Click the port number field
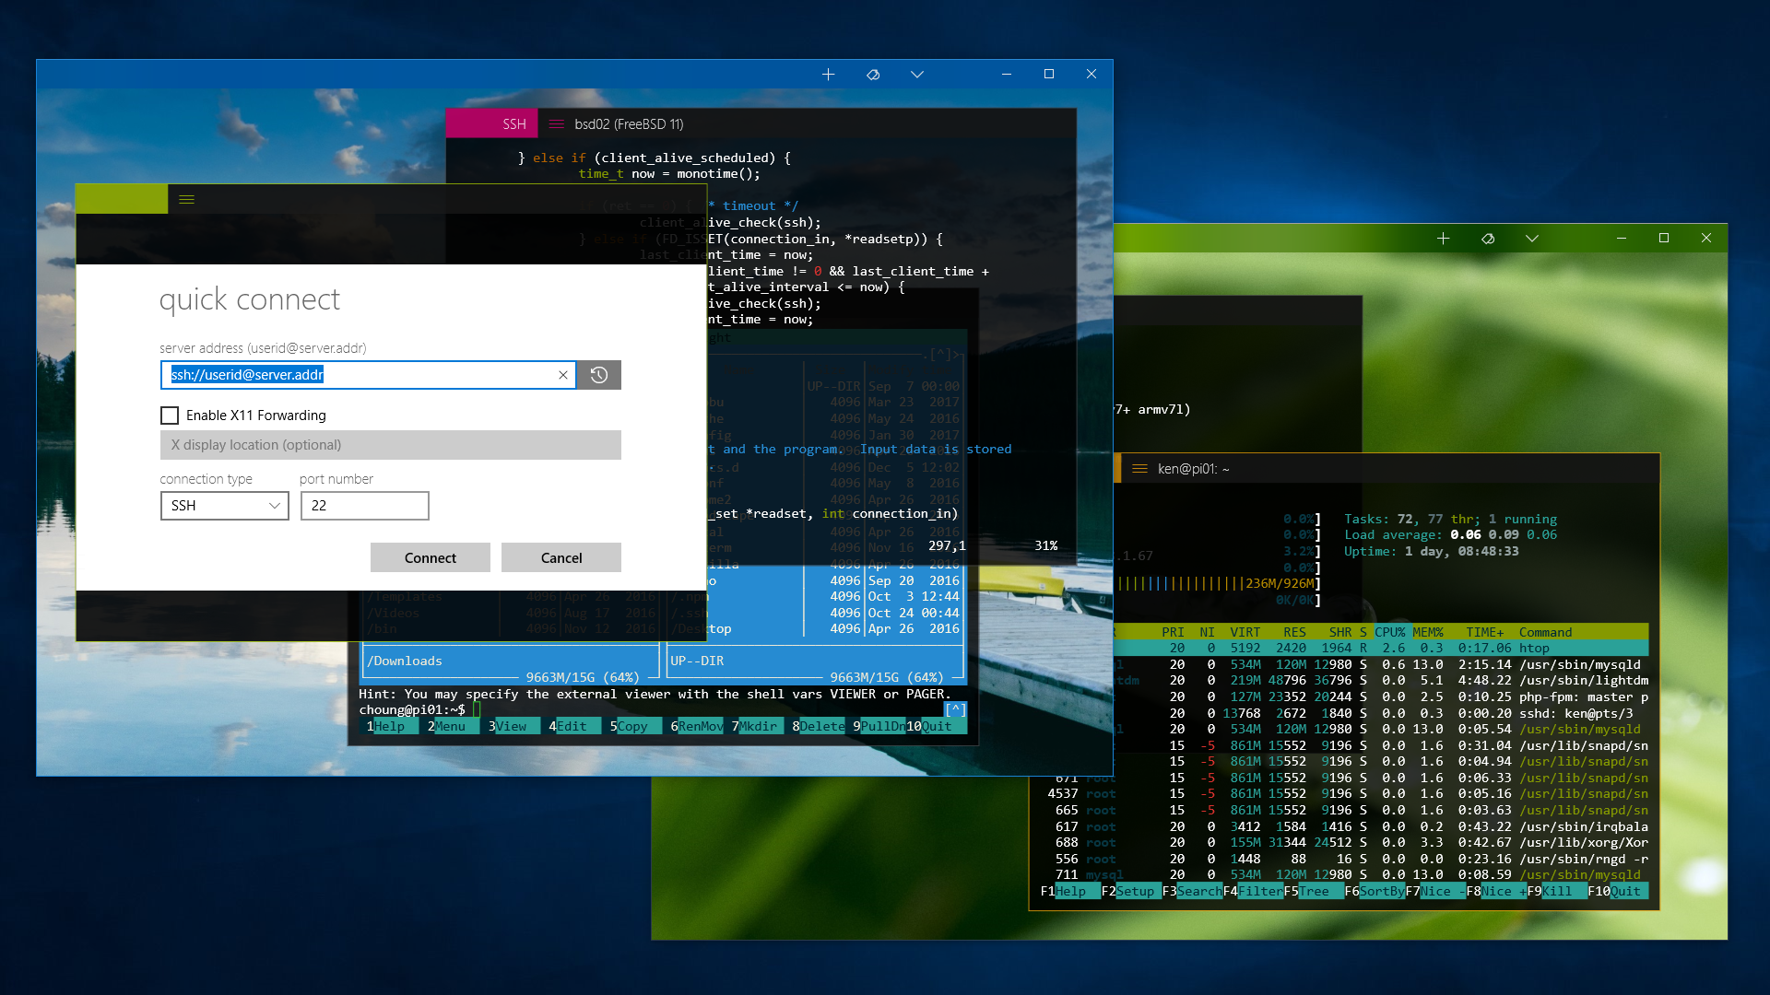The width and height of the screenshot is (1770, 995). tap(364, 506)
